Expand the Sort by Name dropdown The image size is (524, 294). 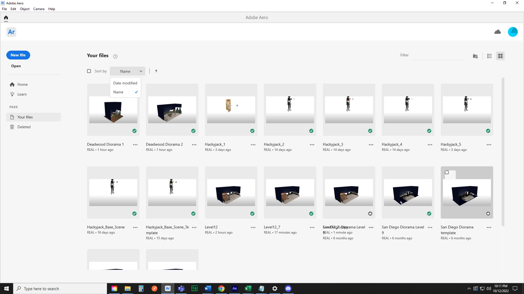pos(127,71)
